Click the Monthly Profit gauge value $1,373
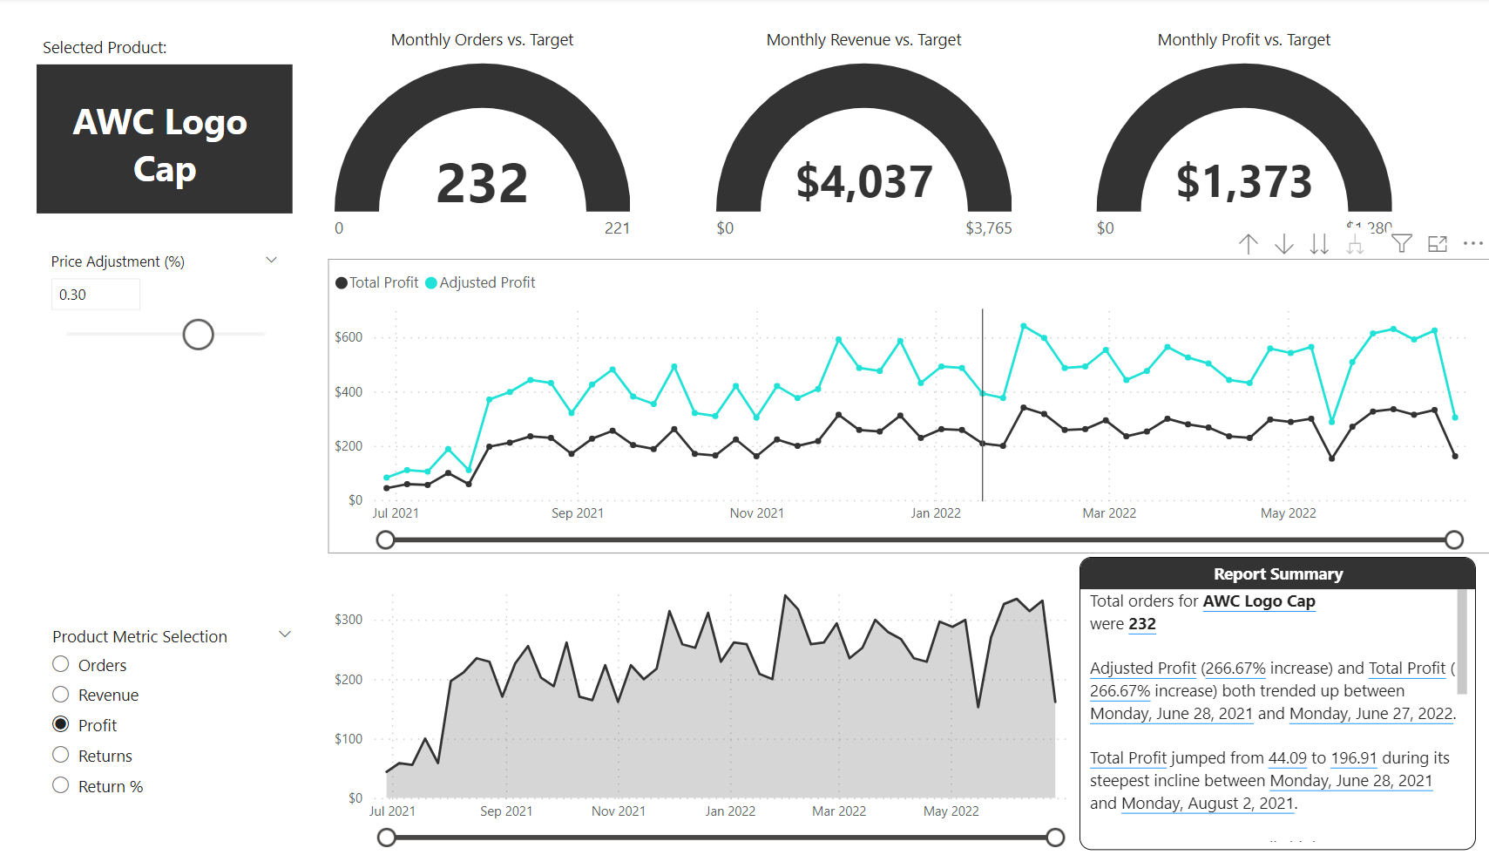The height and width of the screenshot is (855, 1489). 1244,182
